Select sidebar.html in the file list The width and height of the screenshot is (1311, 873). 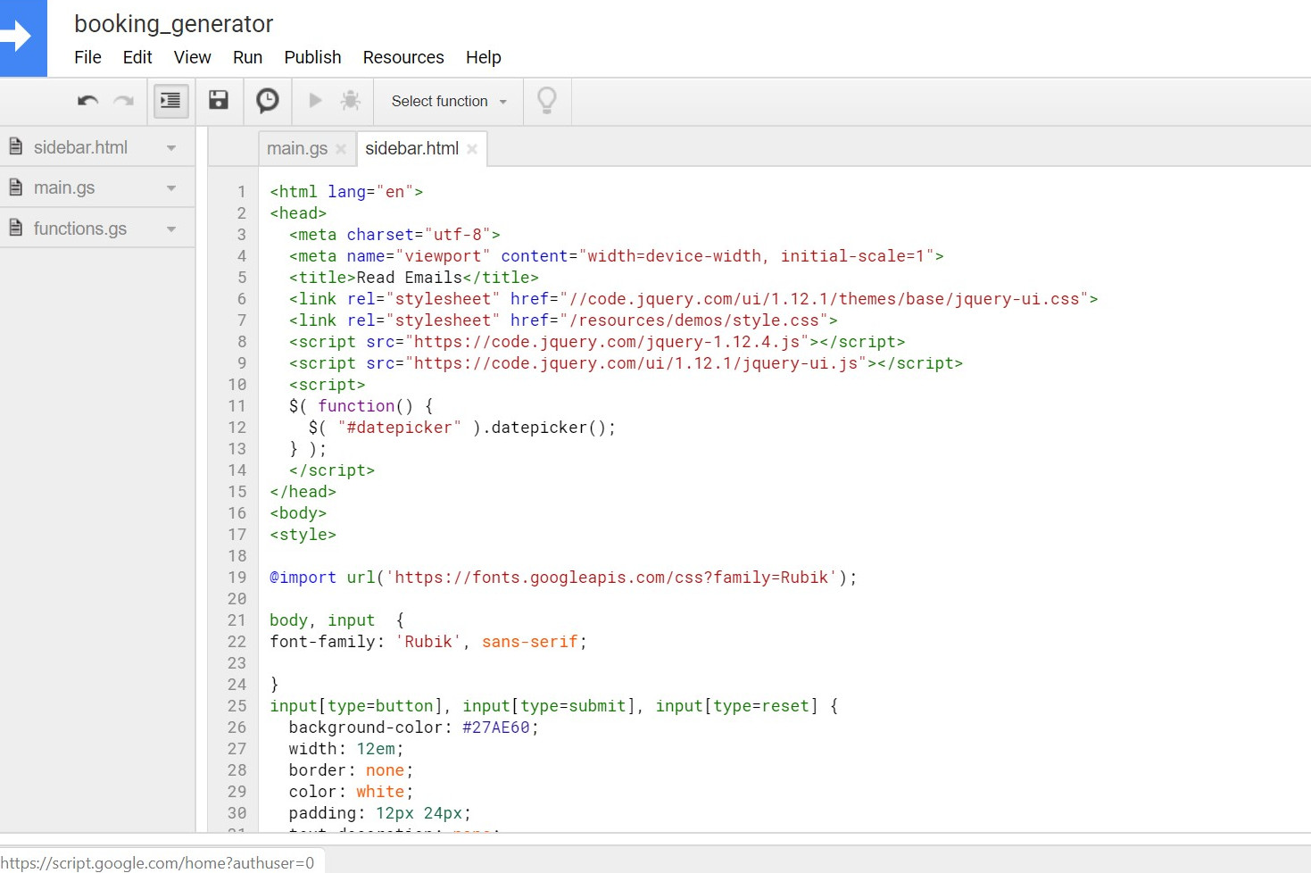pyautogui.click(x=80, y=147)
